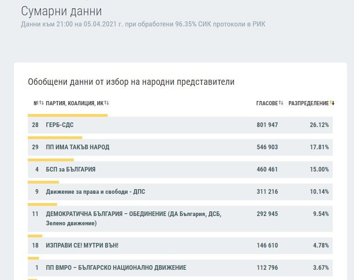Screen dimensions: 354x280
Task: Click the РАЗПРЕДЕЛЕНИЕ column header text
Action: point(309,103)
